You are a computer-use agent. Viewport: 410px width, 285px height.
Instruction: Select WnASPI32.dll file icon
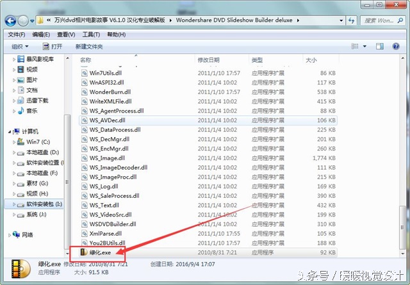coord(84,83)
